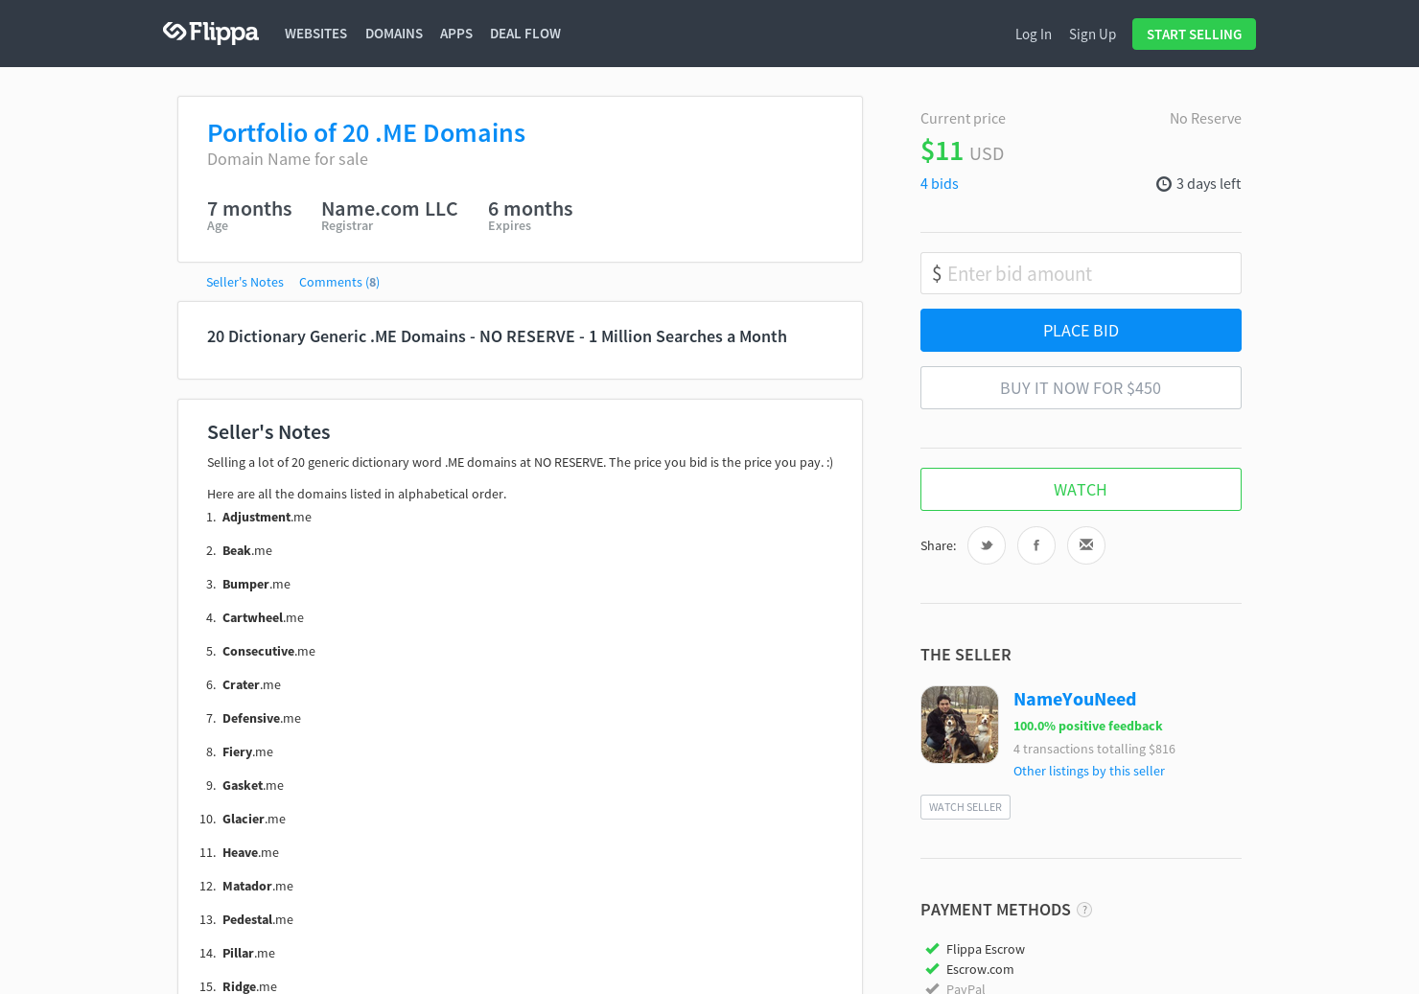Select Cartwheel.me in the list

click(263, 617)
